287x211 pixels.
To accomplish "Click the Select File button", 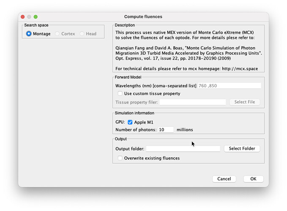I will [x=245, y=102].
